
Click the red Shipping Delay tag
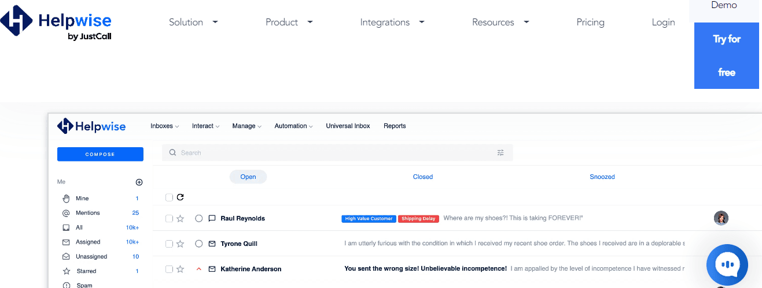[x=418, y=219]
